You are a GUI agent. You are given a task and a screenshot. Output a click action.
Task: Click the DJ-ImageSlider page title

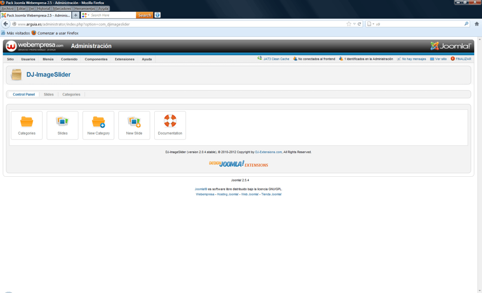[49, 75]
